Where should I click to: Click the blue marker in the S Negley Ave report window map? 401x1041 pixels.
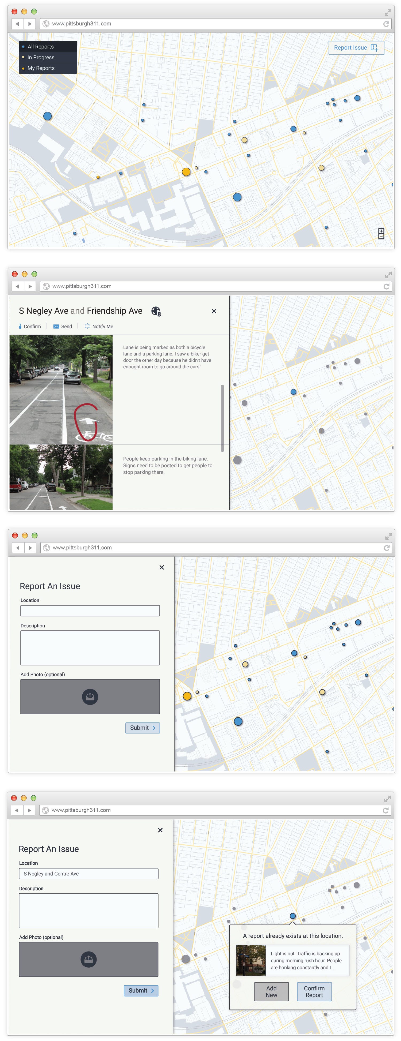click(293, 392)
